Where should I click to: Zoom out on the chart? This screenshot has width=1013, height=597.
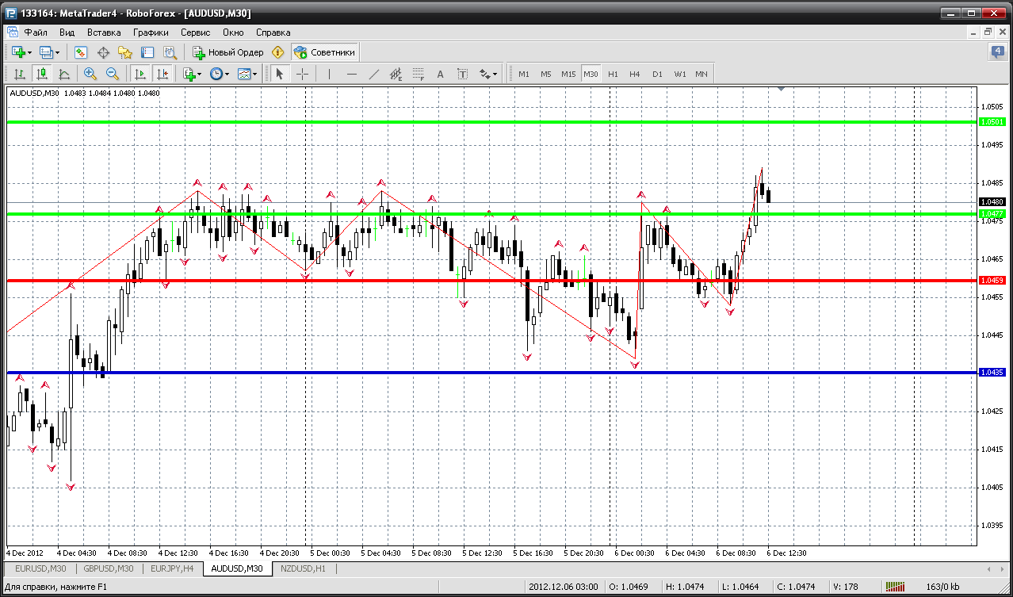(x=113, y=74)
